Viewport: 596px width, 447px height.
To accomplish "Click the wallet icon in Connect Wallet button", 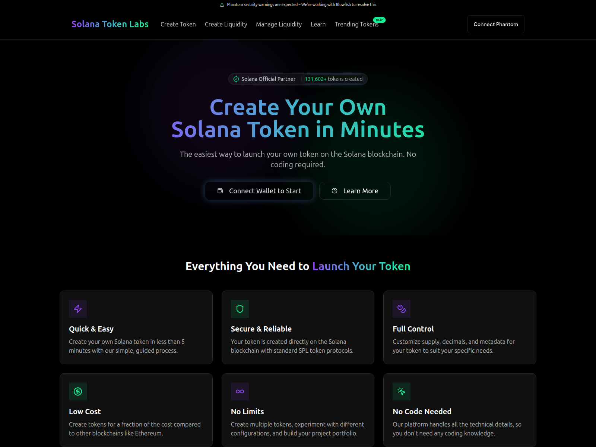I will coord(220,191).
